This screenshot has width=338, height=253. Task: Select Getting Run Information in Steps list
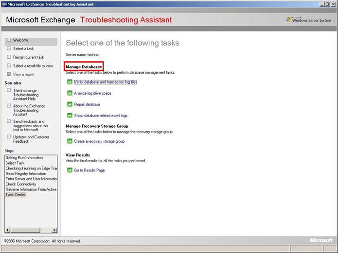[x=24, y=158]
